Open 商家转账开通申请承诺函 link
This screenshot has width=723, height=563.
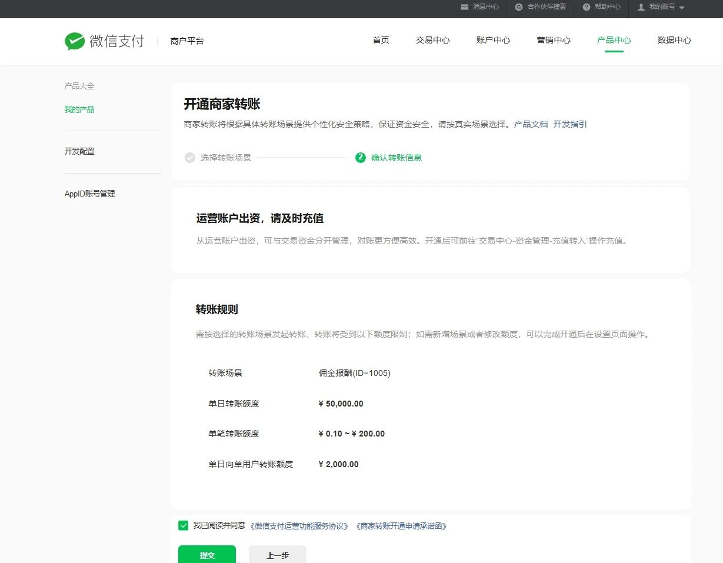click(x=401, y=526)
